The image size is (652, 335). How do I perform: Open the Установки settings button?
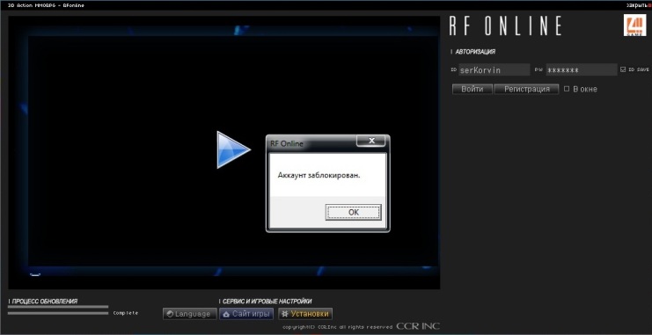pos(305,314)
